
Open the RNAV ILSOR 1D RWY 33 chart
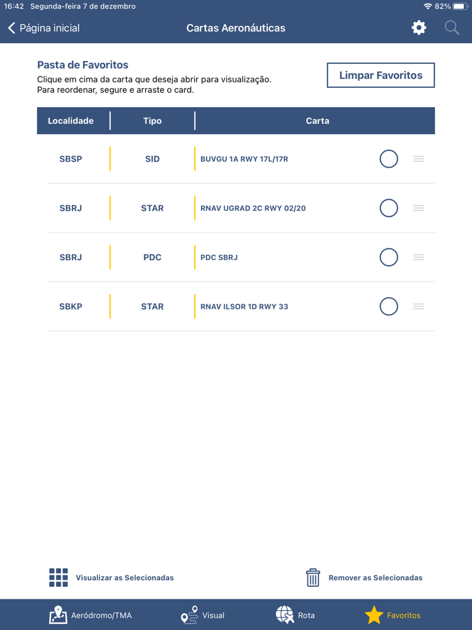pos(244,306)
